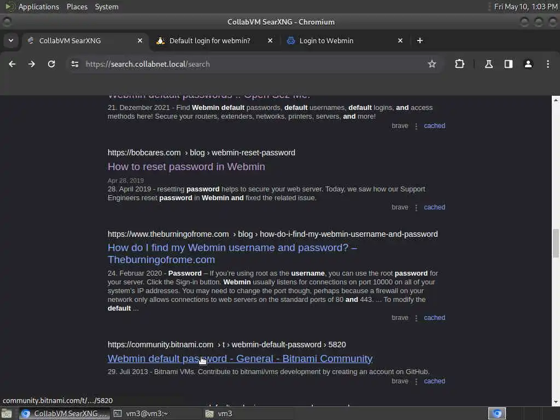Click the window menu icon in title bar

pos(7,22)
